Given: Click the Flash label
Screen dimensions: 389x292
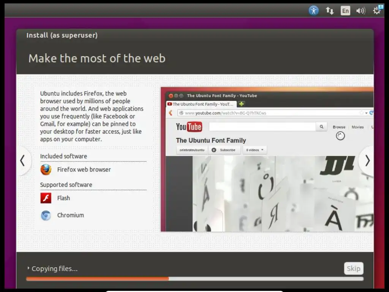Looking at the screenshot, I should click(63, 198).
